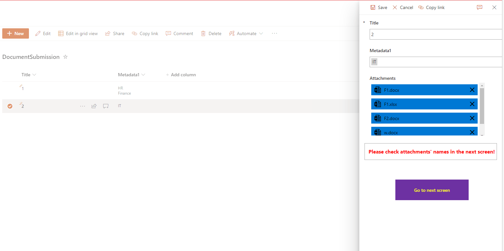Remove the F1.xlsx attachment
This screenshot has height=251, width=504.
(x=472, y=104)
